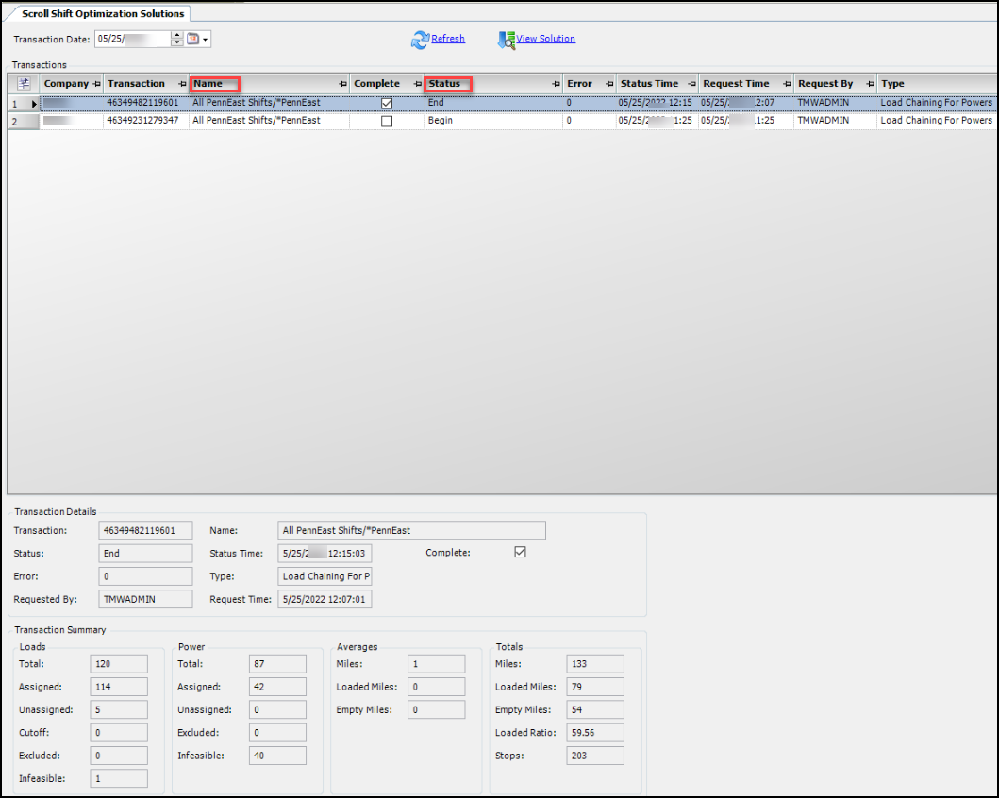Select row 1 indicator arrow in grid
Viewport: 999px width, 798px height.
(x=35, y=103)
